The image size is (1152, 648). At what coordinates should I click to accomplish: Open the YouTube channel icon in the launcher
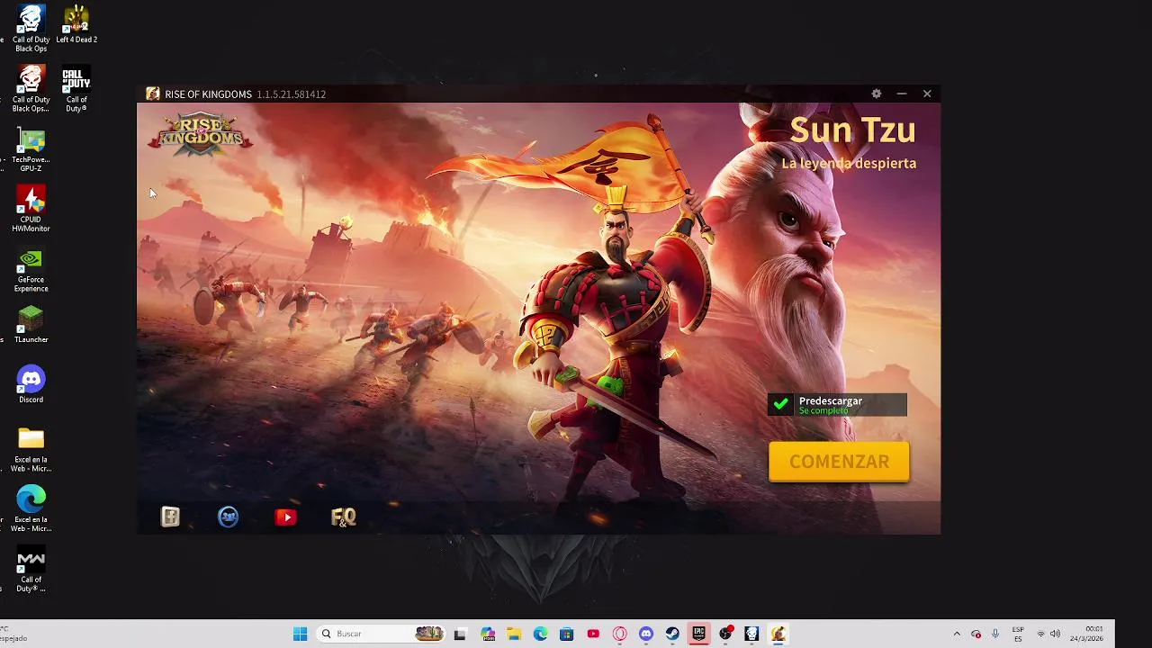(x=286, y=517)
